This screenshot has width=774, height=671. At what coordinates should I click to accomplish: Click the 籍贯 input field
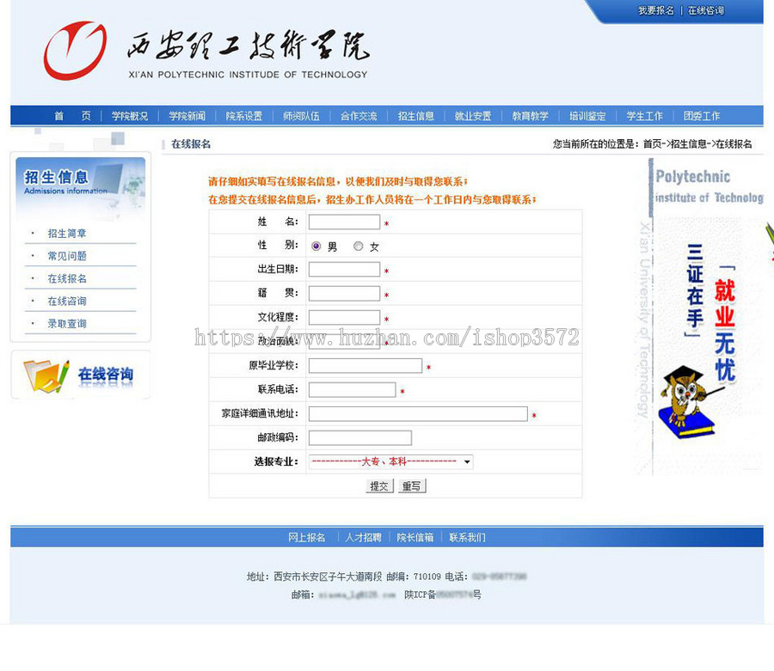[x=345, y=293]
